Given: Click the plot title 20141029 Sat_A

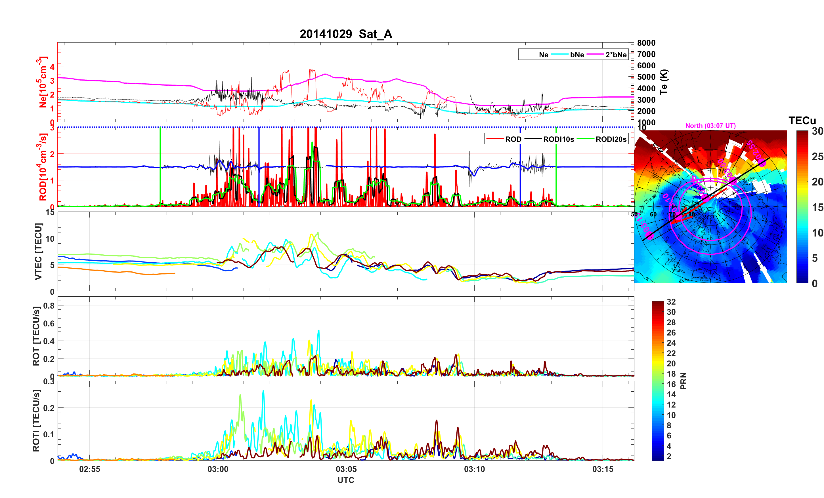Looking at the screenshot, I should coord(345,34).
